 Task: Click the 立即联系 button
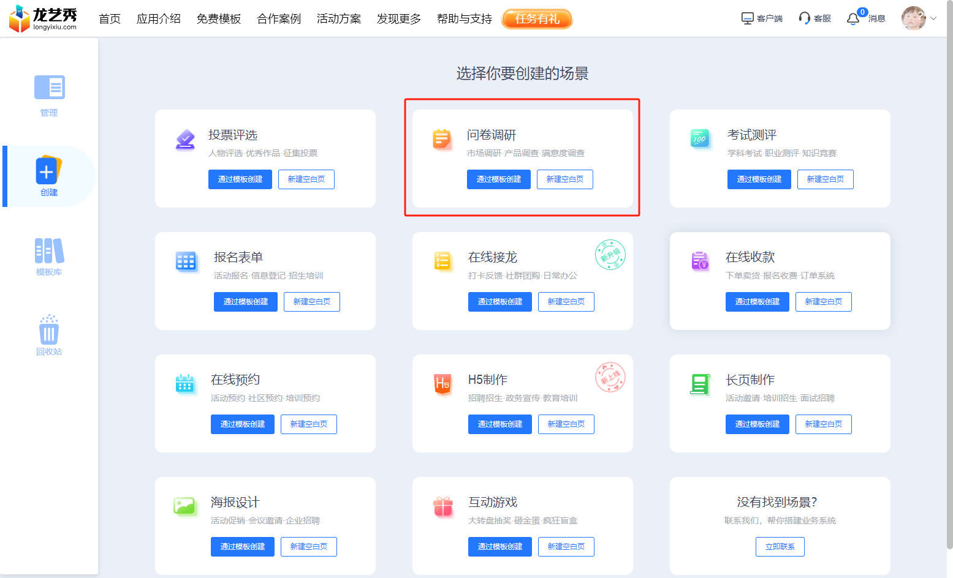[x=780, y=547]
